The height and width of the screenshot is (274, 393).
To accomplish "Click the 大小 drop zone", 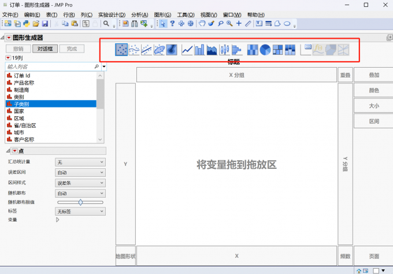I will 373,106.
